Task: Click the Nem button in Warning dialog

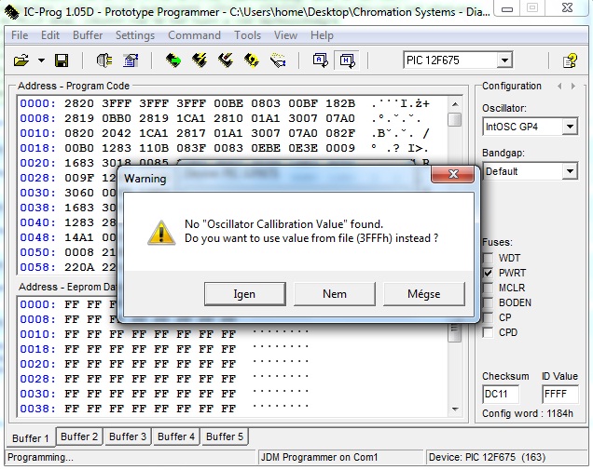Action: click(x=335, y=294)
